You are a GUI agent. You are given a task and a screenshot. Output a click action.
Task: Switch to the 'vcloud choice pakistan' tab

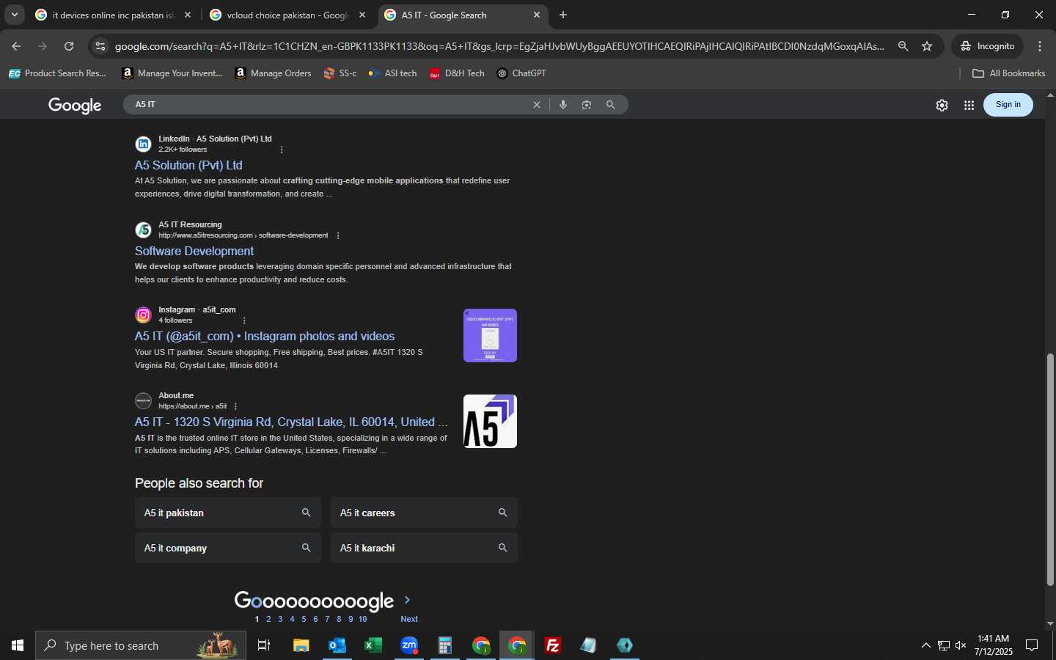[x=287, y=15]
